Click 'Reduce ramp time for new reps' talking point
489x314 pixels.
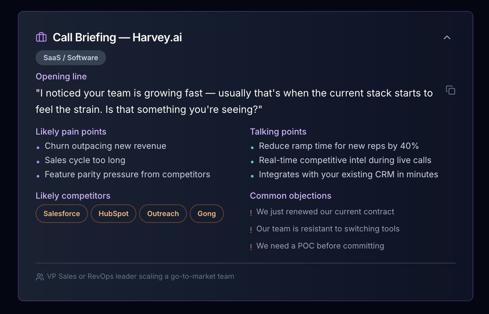coord(338,146)
